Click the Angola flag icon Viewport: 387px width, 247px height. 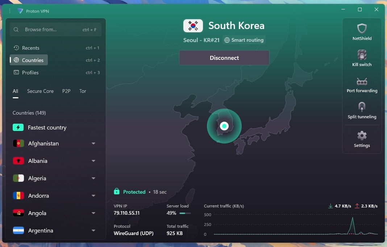click(x=18, y=213)
